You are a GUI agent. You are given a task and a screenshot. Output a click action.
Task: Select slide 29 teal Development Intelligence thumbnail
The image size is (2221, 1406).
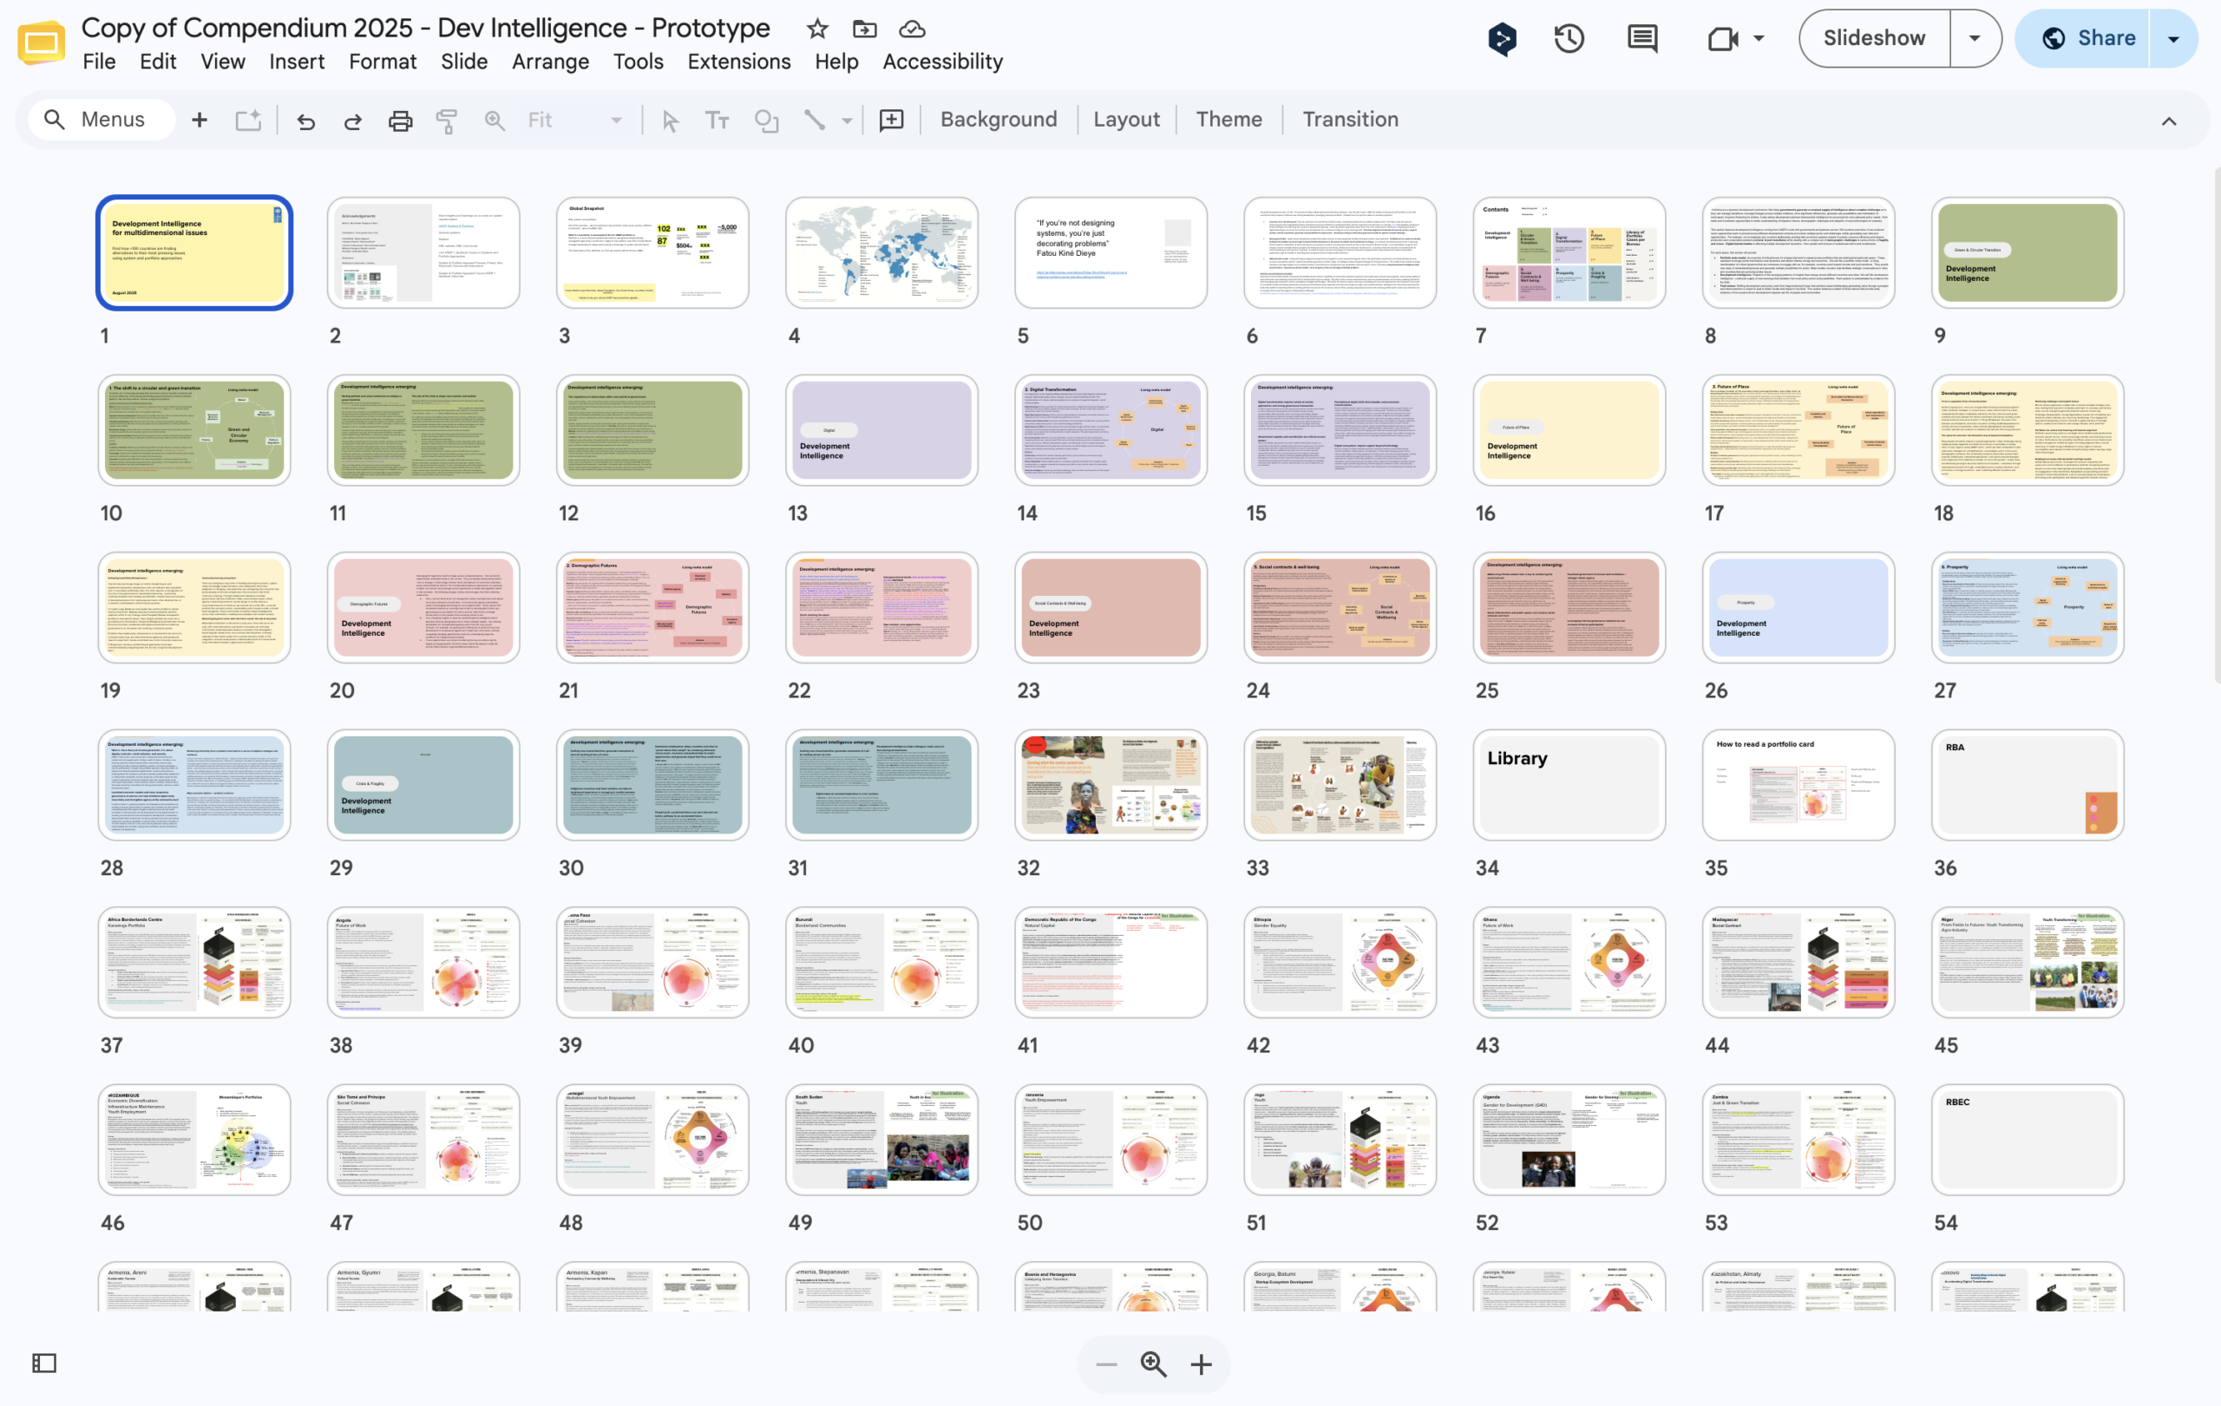[x=423, y=785]
